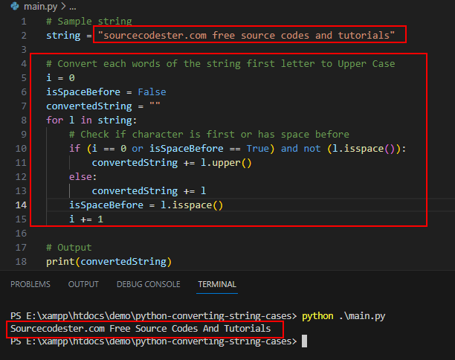455x360 pixels.
Task: Click the breadcrumb ellipsis after main.py
Action: 73,7
